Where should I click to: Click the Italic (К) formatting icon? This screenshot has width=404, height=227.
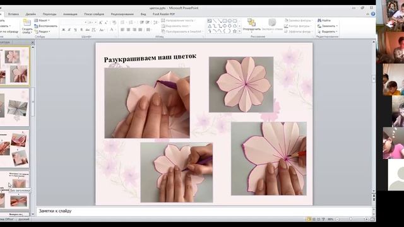pos(69,30)
